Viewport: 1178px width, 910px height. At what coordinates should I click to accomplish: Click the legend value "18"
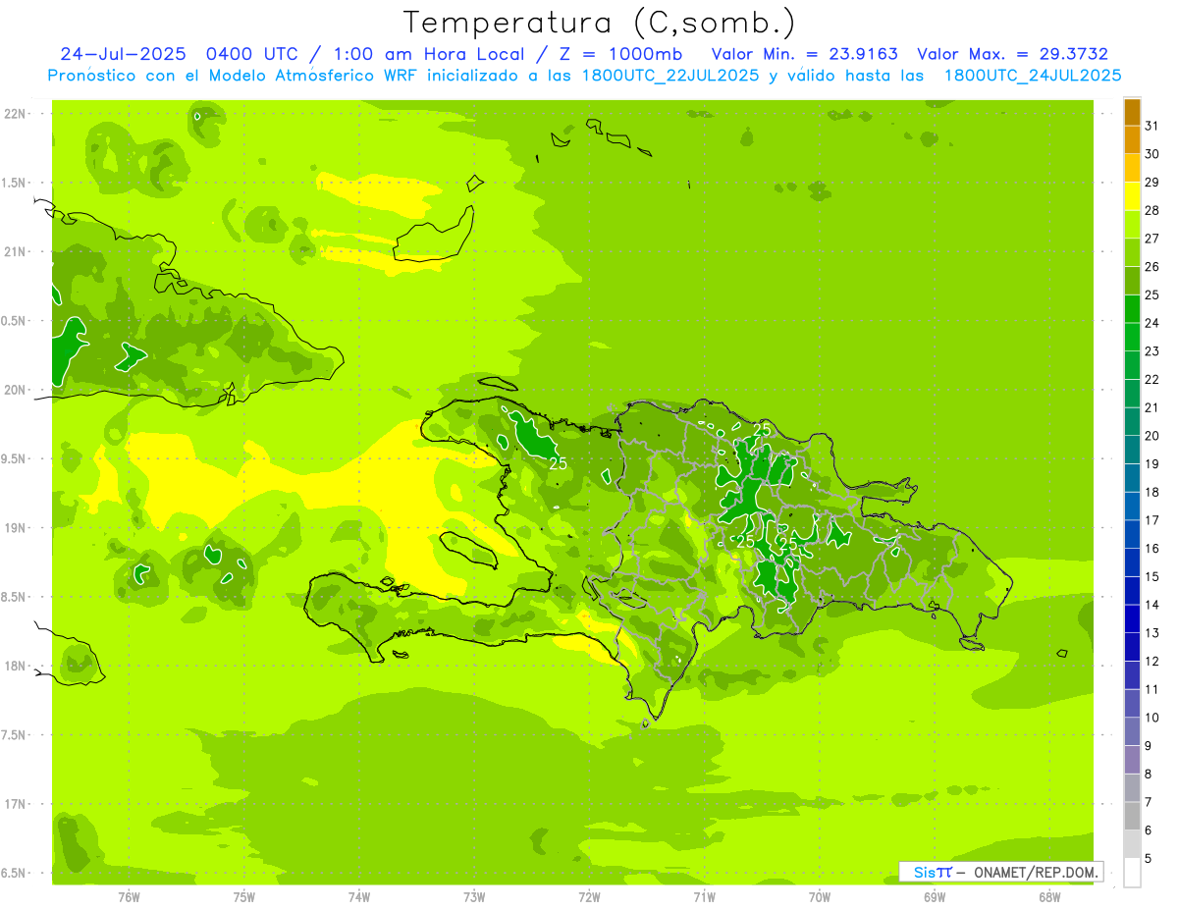[1152, 492]
